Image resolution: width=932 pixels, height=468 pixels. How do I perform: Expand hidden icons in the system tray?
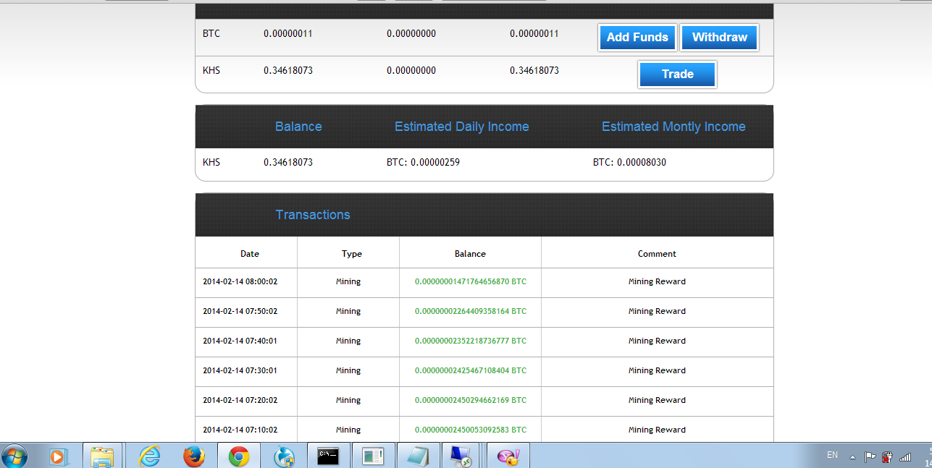coord(852,456)
